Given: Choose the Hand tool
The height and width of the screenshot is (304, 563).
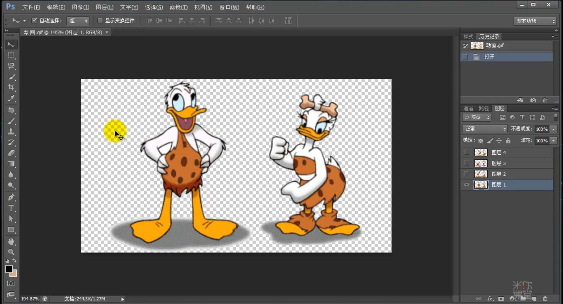Looking at the screenshot, I should 11,241.
